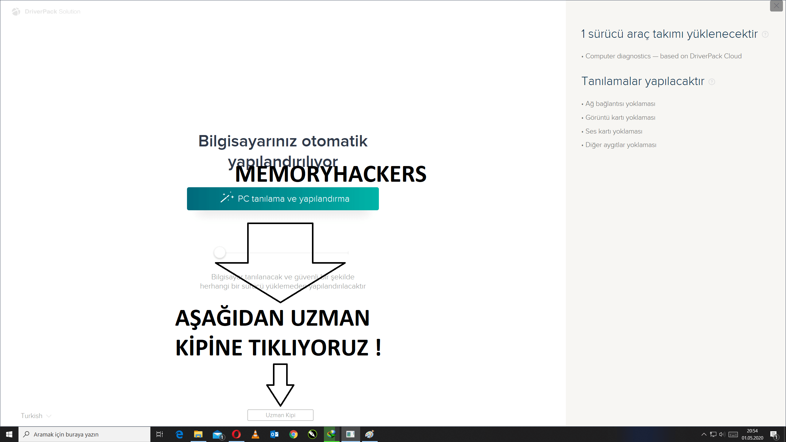Open the Windows Start menu
The width and height of the screenshot is (786, 442).
click(9, 434)
